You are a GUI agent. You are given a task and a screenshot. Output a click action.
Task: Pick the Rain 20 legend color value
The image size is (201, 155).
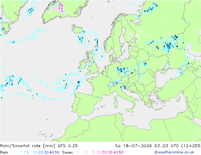click(x=41, y=152)
